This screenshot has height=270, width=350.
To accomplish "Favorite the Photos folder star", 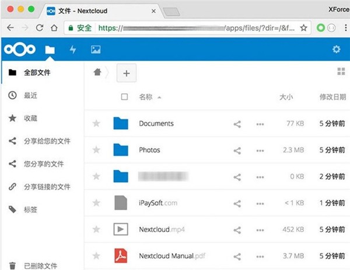I will [x=96, y=150].
